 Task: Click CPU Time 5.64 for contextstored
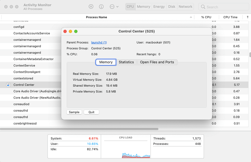pyautogui.click(x=236, y=79)
